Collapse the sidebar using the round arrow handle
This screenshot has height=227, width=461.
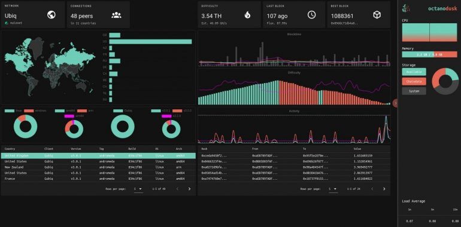coord(395,103)
